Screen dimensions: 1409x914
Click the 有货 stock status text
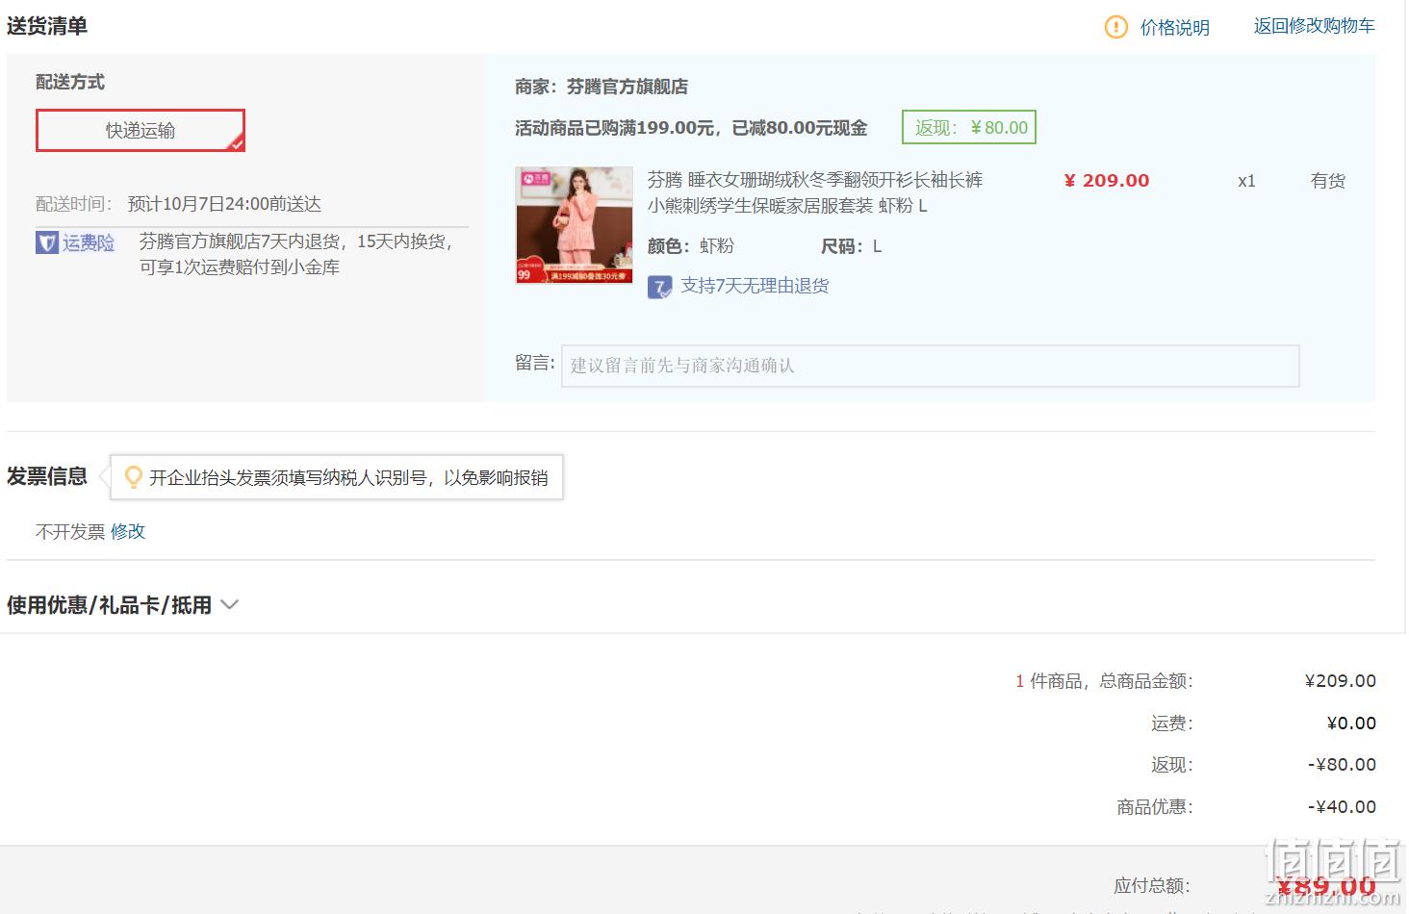point(1328,181)
